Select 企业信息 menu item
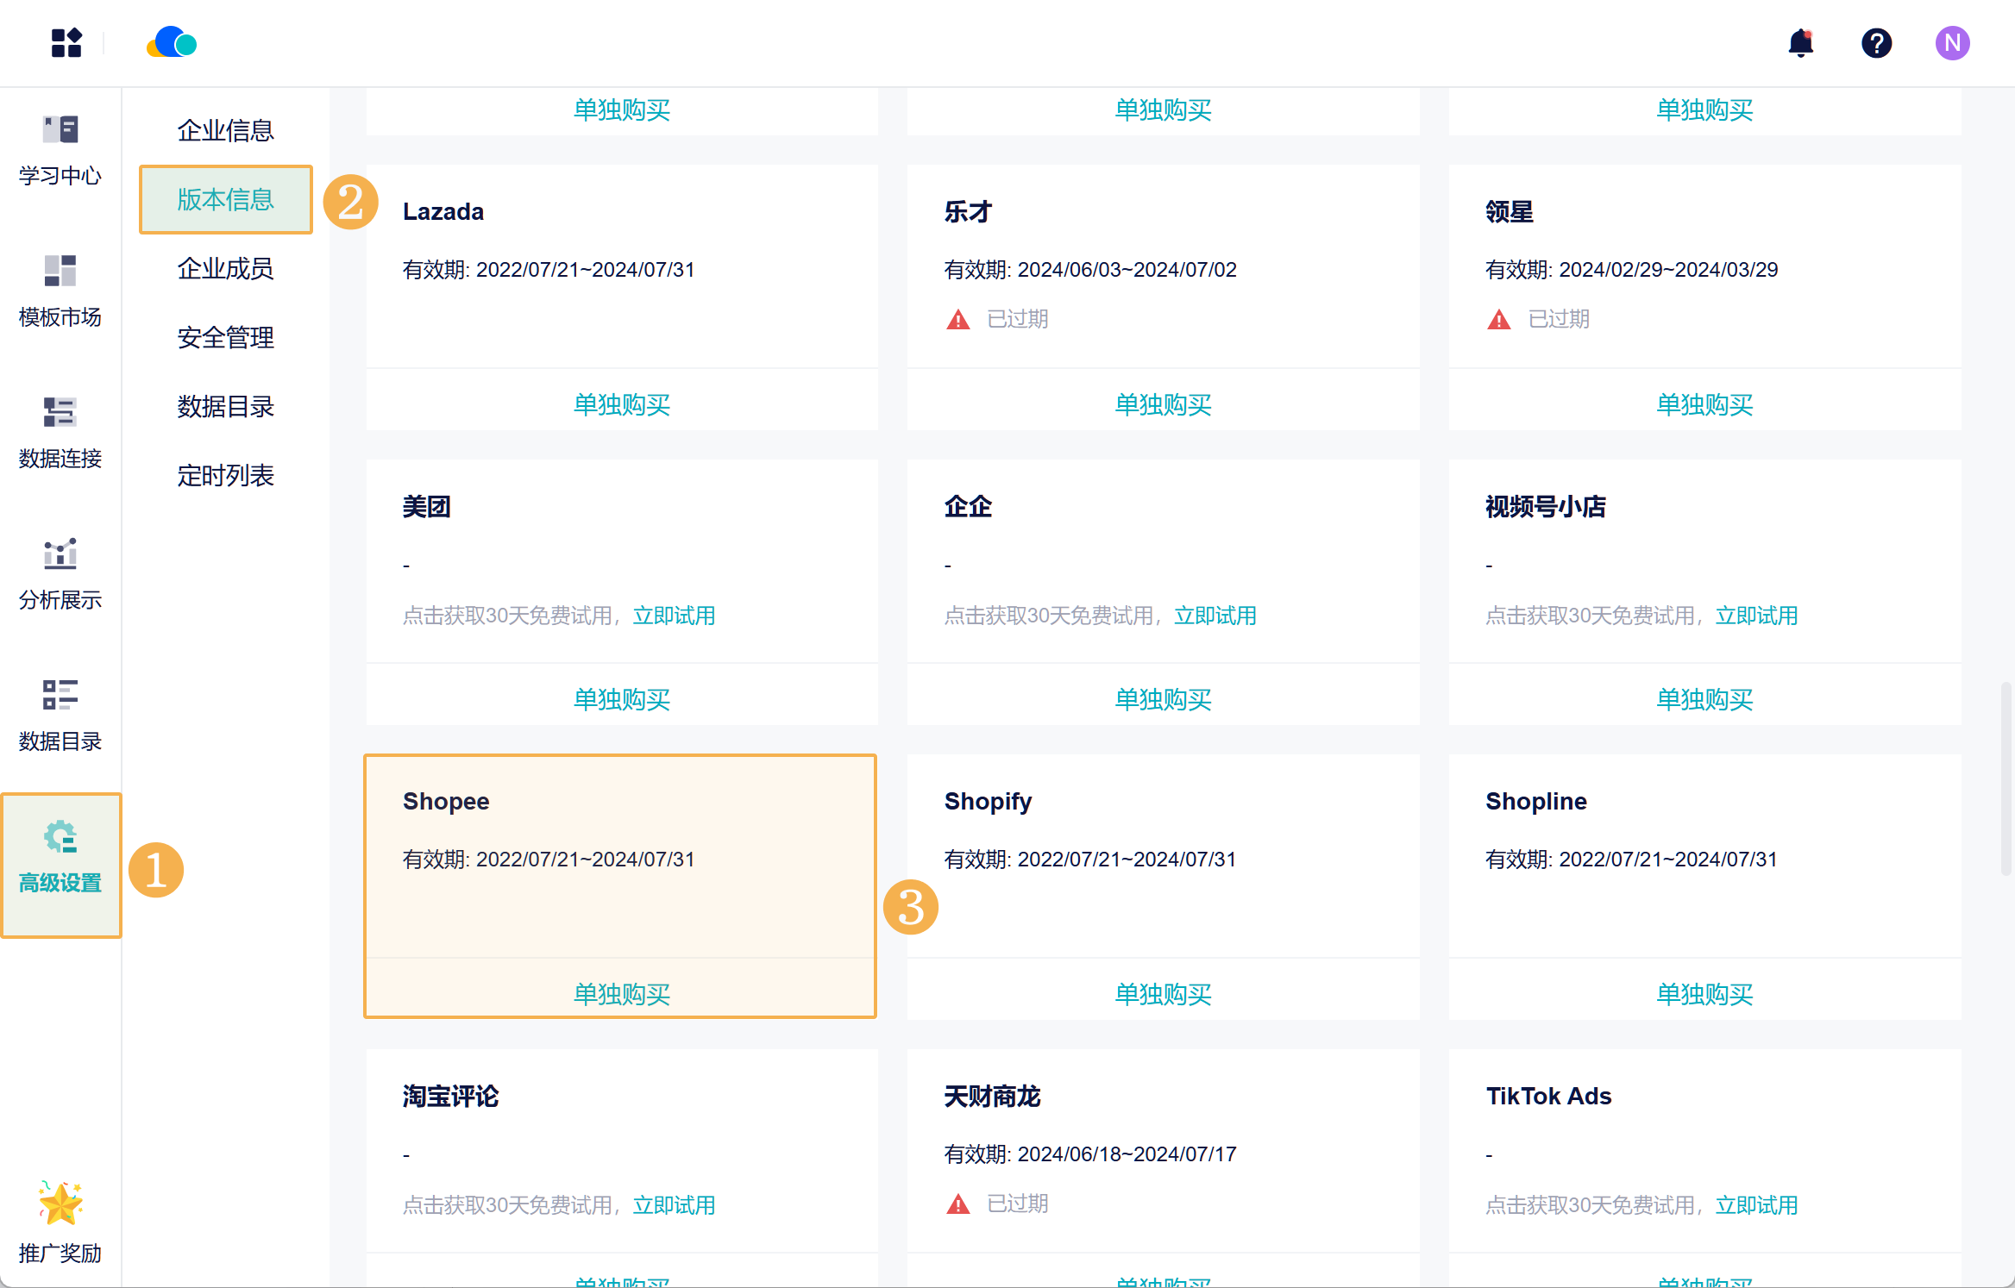Viewport: 2015px width, 1288px height. click(225, 130)
